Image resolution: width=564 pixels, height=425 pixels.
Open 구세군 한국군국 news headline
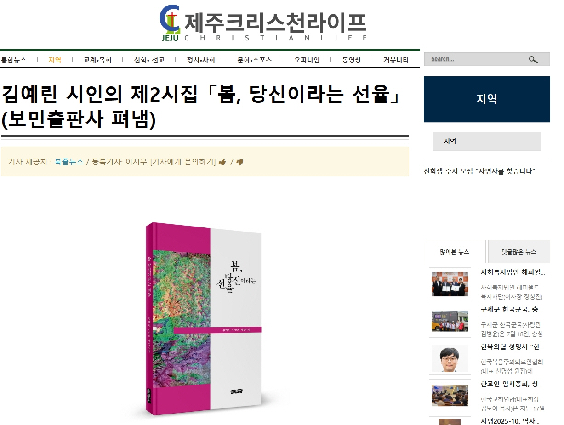(513, 310)
